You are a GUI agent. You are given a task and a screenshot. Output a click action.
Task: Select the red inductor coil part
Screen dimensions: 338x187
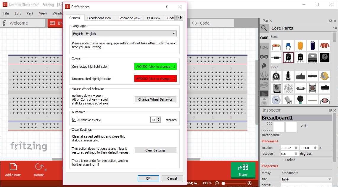click(x=325, y=46)
